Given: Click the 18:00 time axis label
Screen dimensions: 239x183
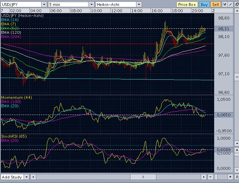Looking at the screenshot, I should click(x=177, y=11).
